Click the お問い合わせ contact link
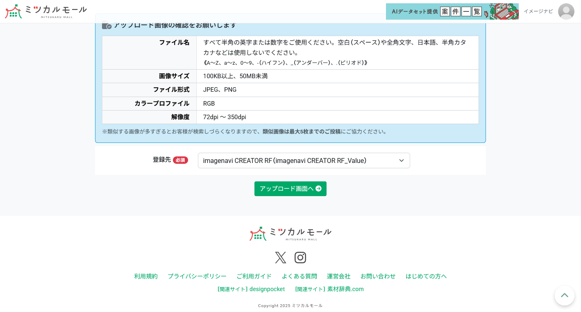The height and width of the screenshot is (312, 581). click(x=378, y=276)
